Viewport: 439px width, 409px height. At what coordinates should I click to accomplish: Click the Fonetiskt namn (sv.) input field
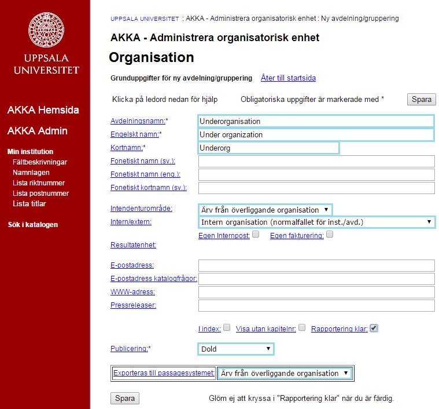pyautogui.click(x=316, y=161)
